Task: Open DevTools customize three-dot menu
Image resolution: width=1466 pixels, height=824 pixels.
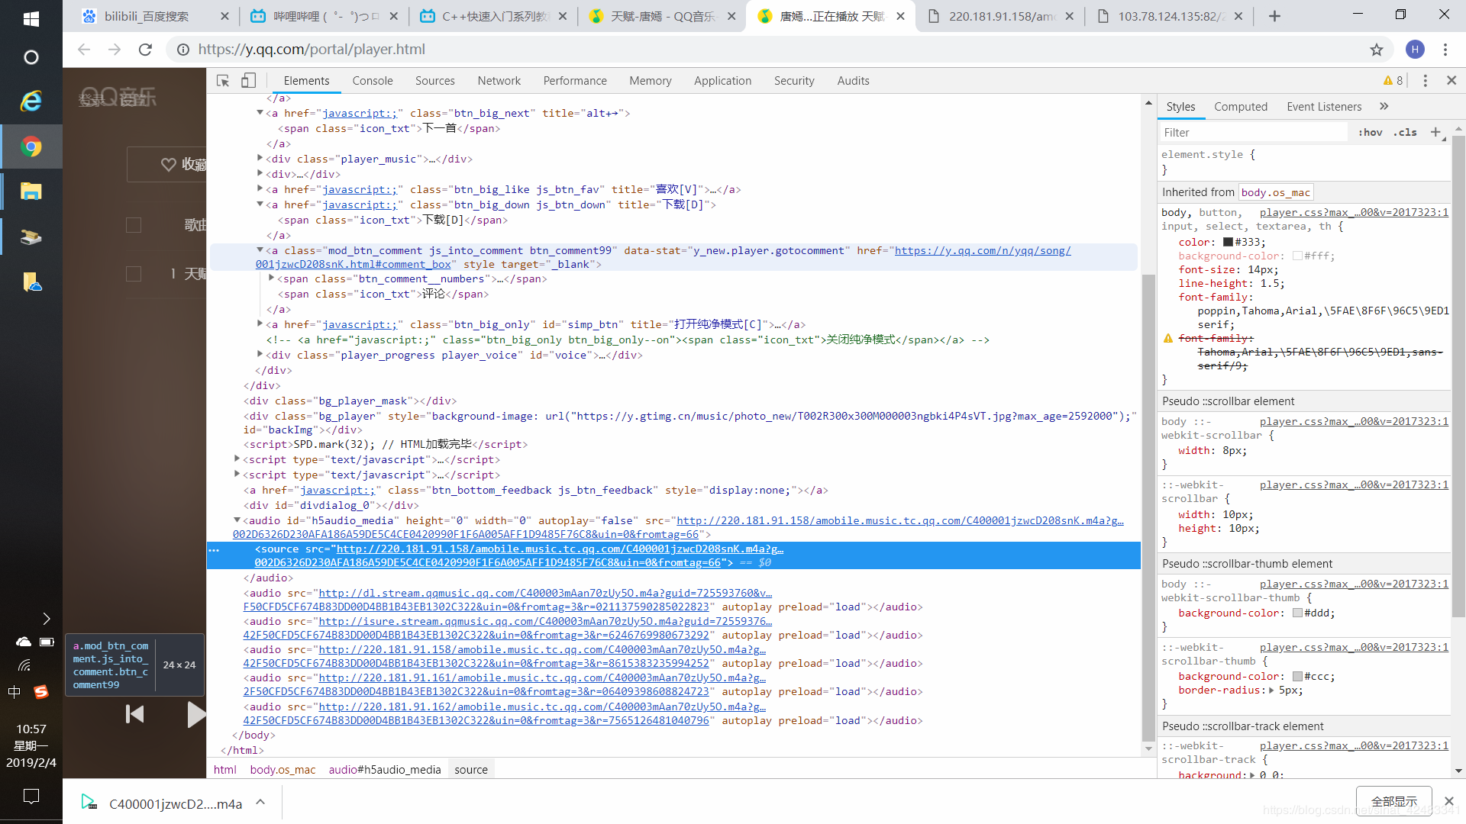Action: [x=1425, y=81]
